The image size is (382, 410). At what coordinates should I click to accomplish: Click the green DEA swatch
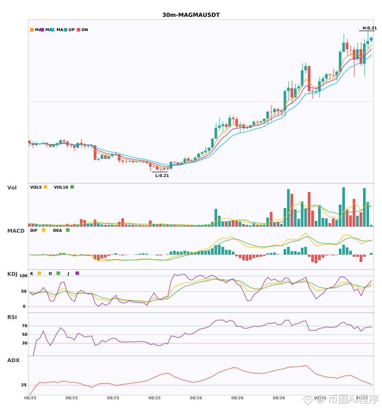point(68,230)
